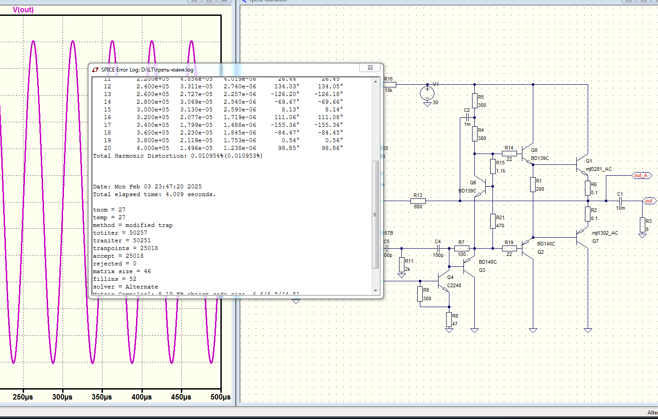Close the SPICE Error Log window
The height and width of the screenshot is (419, 658).
tap(370, 67)
